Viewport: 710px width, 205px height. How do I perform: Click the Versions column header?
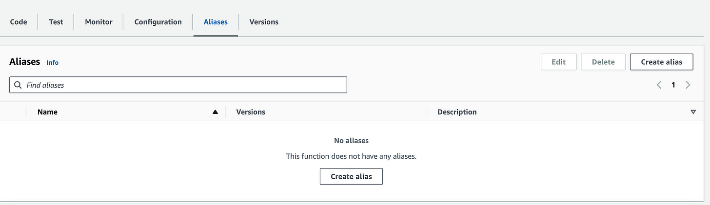click(x=251, y=112)
